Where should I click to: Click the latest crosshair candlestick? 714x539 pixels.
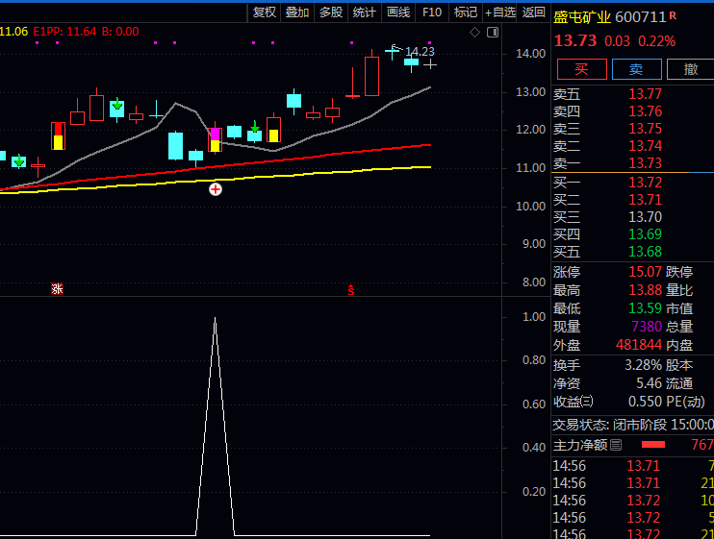(430, 64)
